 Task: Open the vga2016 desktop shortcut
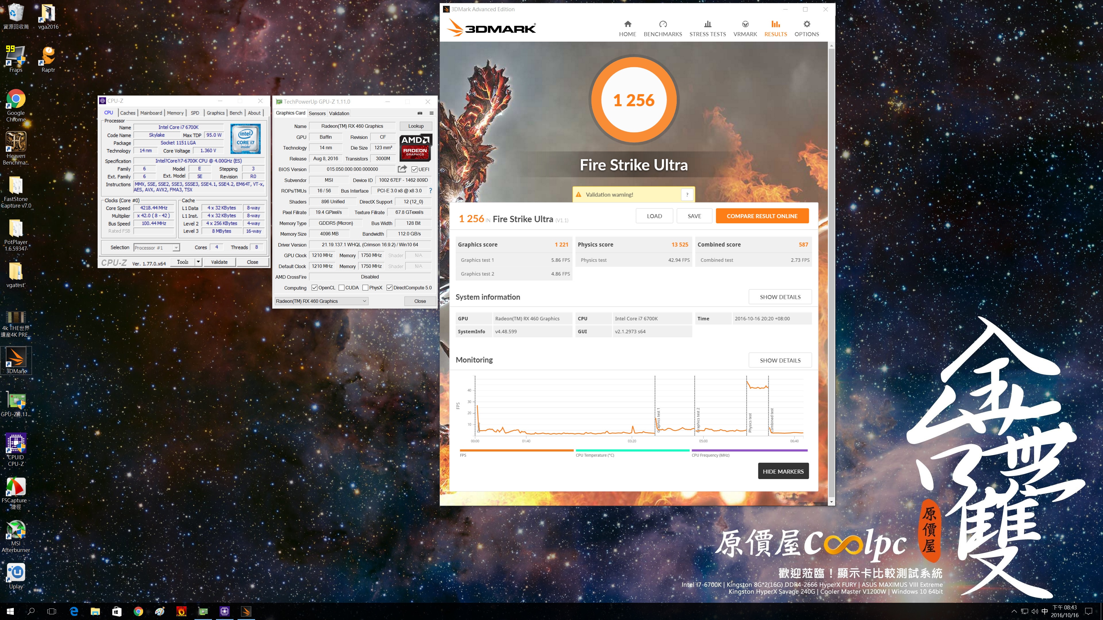48,16
